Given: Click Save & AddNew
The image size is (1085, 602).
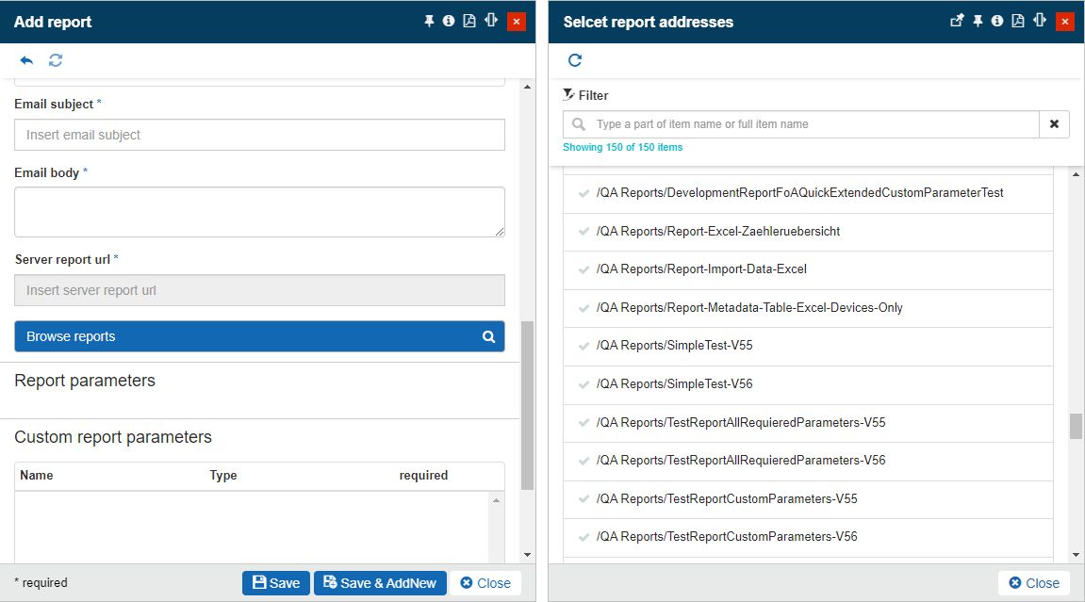Looking at the screenshot, I should pos(380,582).
